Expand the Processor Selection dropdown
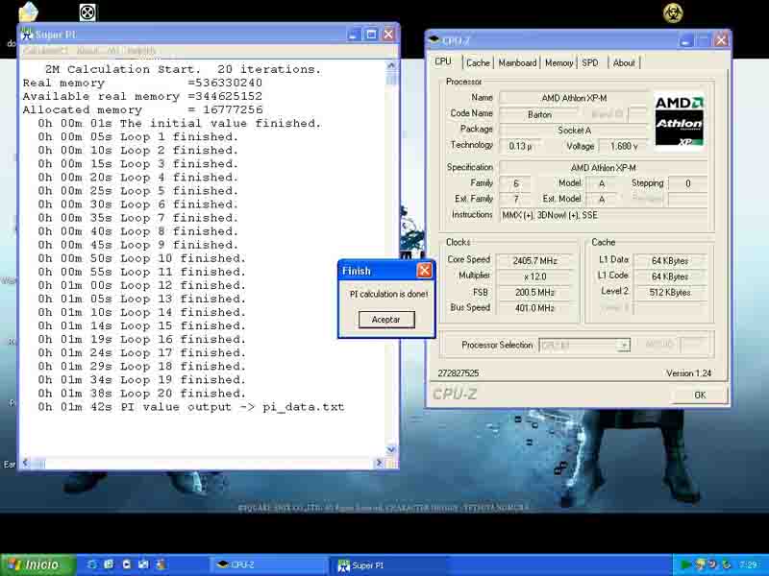This screenshot has height=576, width=769. 624,346
